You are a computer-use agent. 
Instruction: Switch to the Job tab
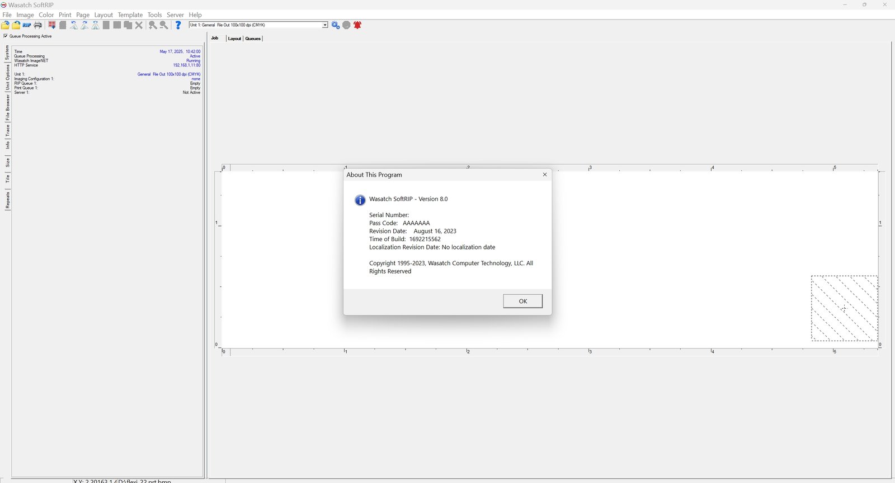(215, 38)
